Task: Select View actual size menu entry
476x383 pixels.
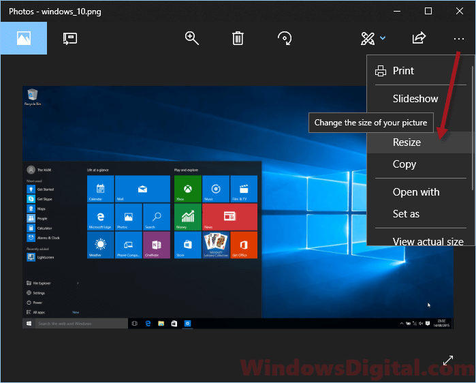Action: [x=419, y=240]
